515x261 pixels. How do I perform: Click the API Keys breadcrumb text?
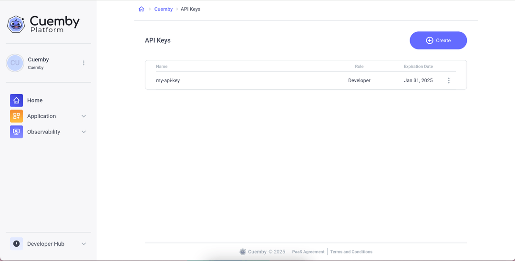(190, 9)
